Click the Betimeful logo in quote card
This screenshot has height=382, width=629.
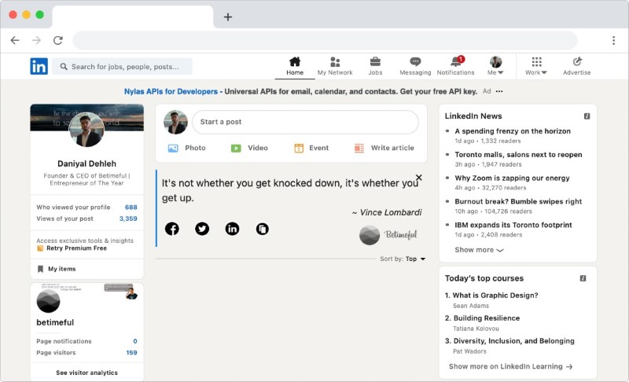[x=388, y=235]
